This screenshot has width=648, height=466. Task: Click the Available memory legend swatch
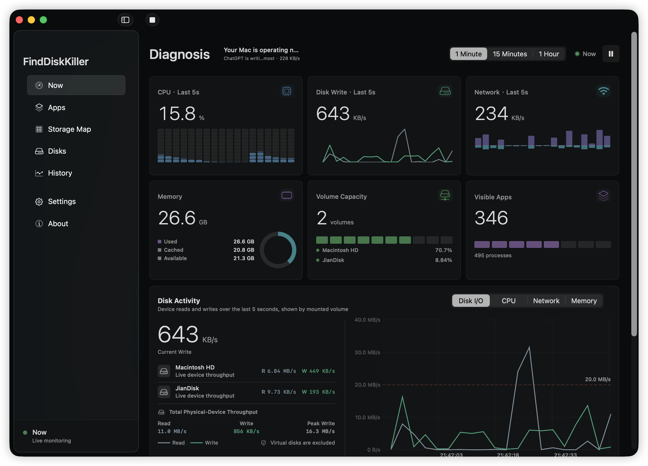pyautogui.click(x=160, y=258)
